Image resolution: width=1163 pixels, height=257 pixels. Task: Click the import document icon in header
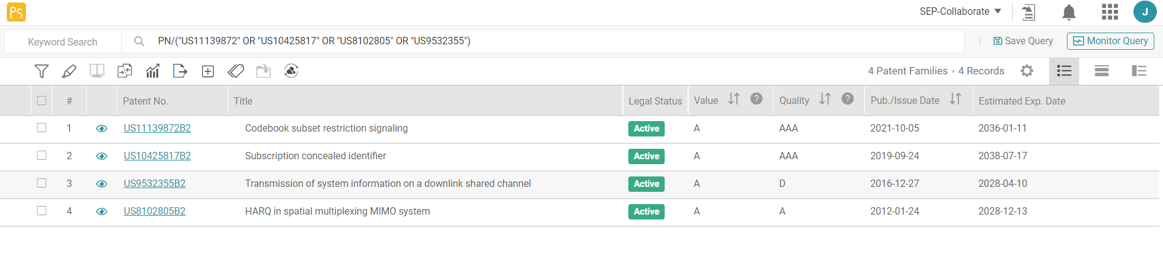(1028, 12)
